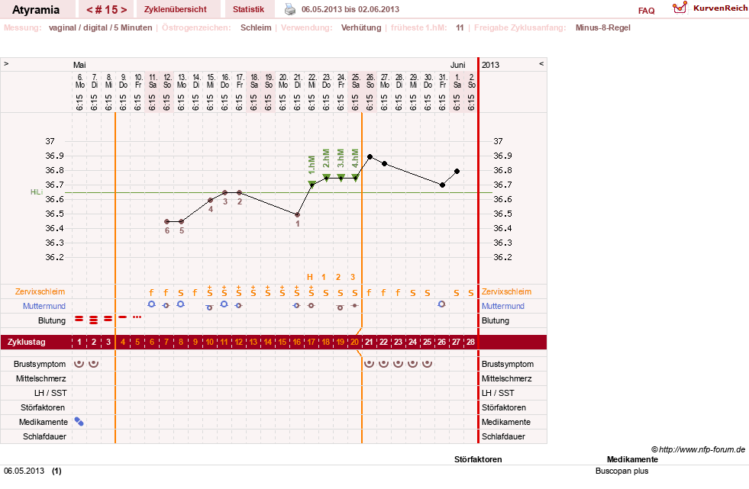Click the Medikamente pill icon on cycle day 1

coord(79,422)
